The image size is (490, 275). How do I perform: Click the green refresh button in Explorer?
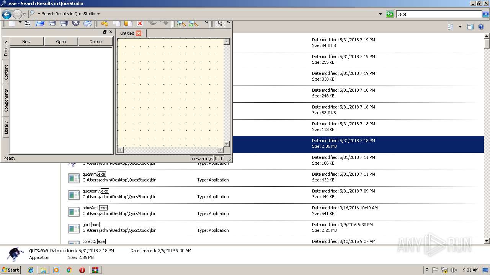click(390, 14)
